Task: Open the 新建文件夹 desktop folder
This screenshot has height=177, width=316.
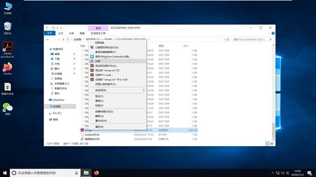Action: click(x=8, y=89)
